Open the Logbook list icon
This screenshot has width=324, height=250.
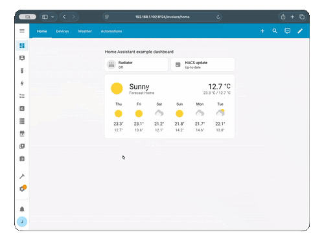click(22, 96)
